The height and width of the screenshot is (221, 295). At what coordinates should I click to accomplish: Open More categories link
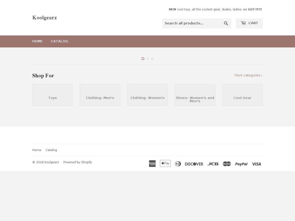pyautogui.click(x=248, y=75)
